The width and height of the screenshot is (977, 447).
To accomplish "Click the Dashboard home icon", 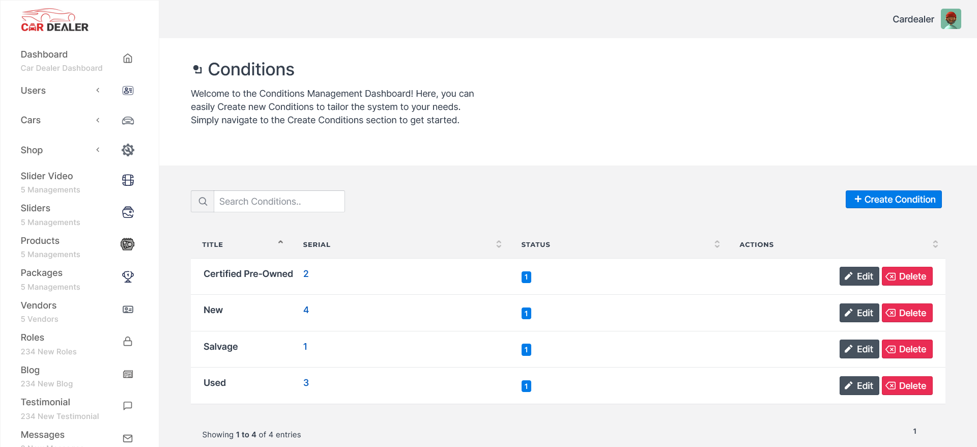I will pos(128,59).
